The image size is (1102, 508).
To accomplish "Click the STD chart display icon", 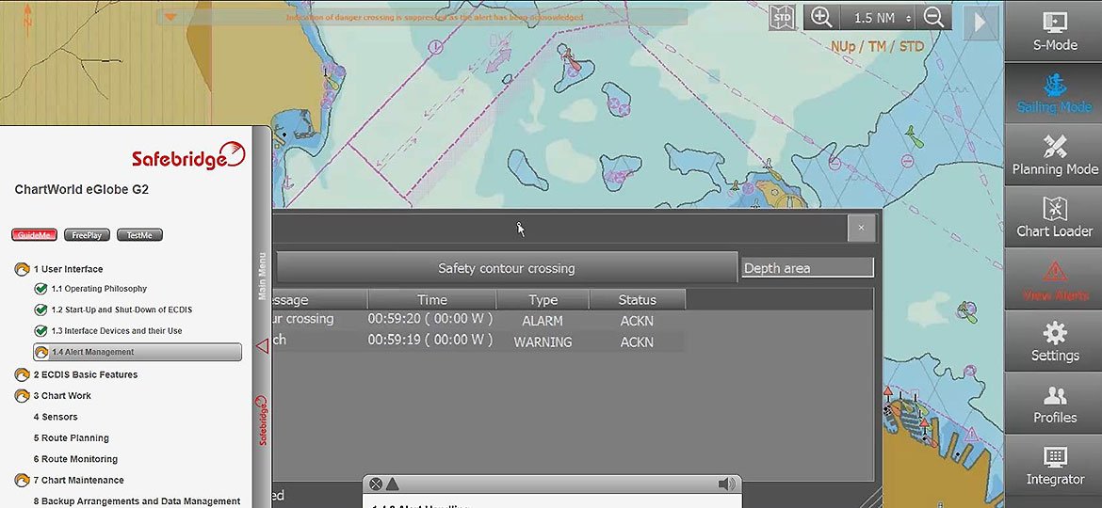I will click(782, 18).
